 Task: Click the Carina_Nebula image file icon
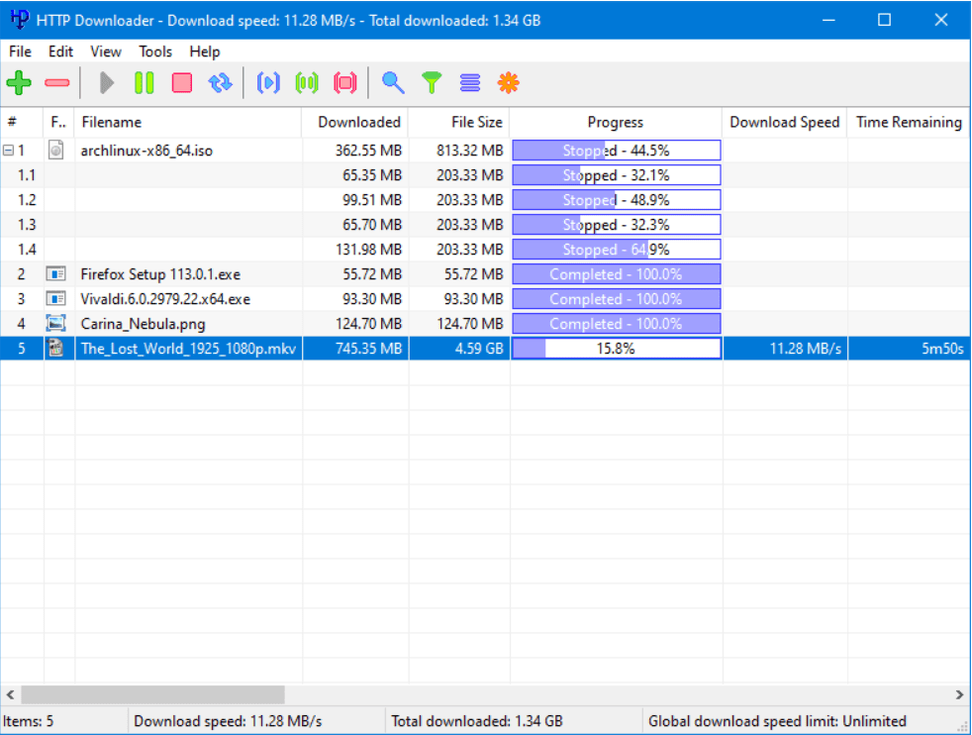pyautogui.click(x=55, y=323)
